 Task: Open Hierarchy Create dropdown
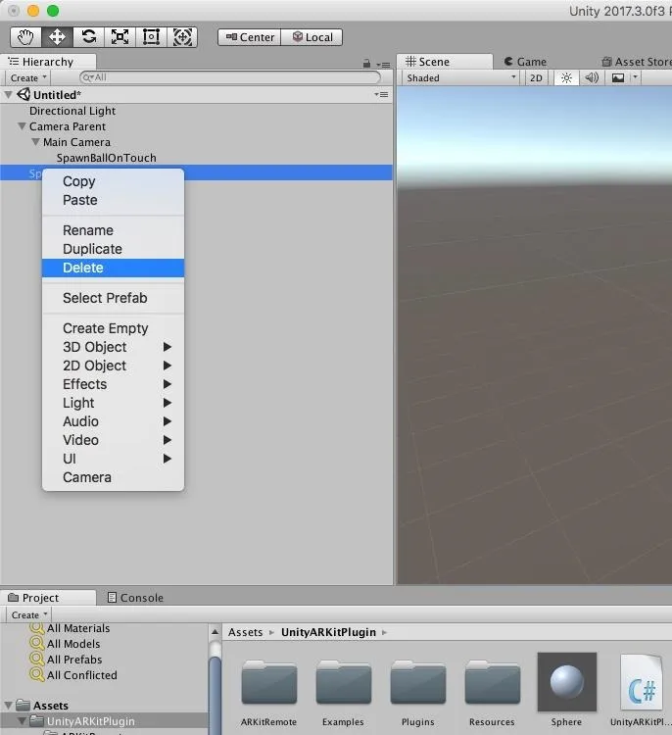pyautogui.click(x=28, y=77)
